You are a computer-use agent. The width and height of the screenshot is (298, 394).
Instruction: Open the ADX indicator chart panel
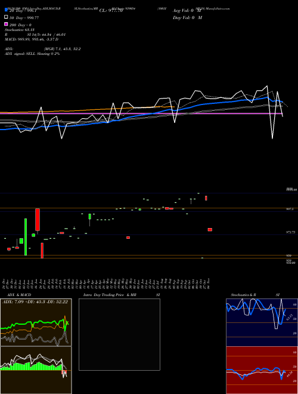36,322
